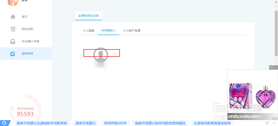This screenshot has height=126, width=278.
Task: Select the 共同借款人 tab
Action: pyautogui.click(x=108, y=30)
